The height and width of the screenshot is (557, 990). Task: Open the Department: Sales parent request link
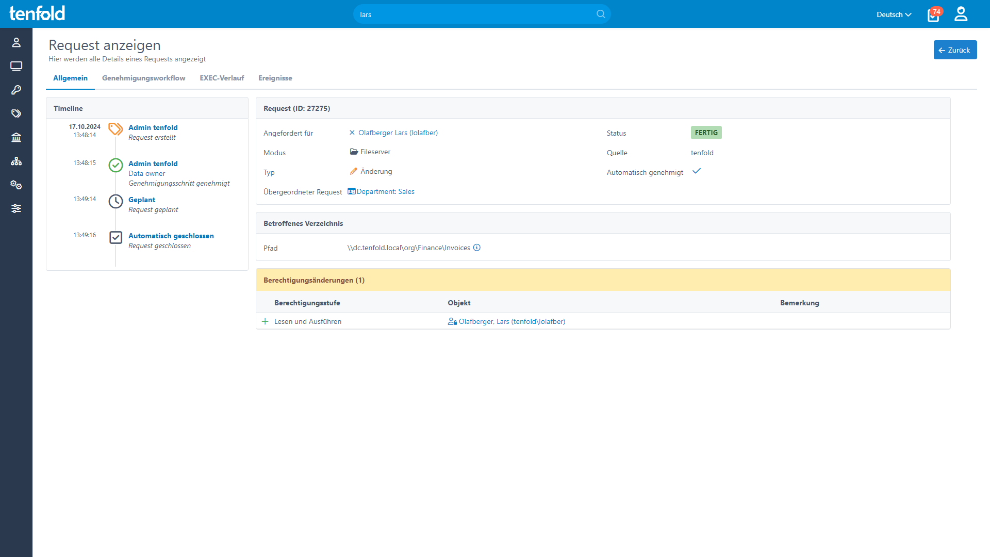[x=385, y=191]
